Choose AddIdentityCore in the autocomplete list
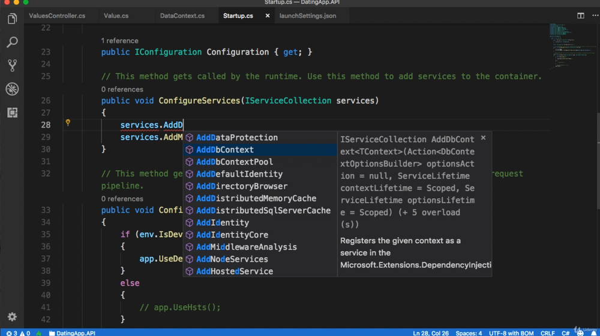The height and width of the screenshot is (336, 600). click(232, 235)
